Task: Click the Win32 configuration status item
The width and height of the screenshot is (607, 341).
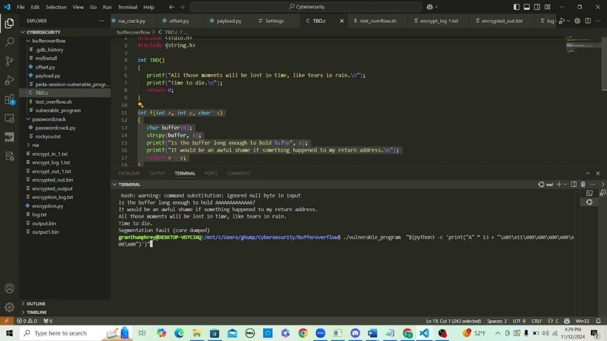Action: coord(582,321)
